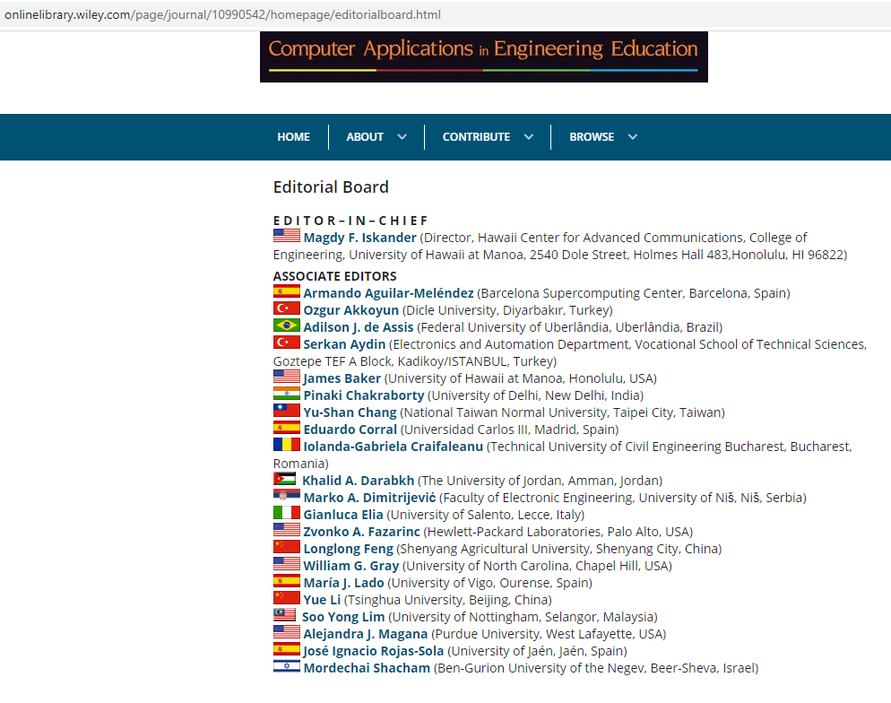
Task: Open Magdy F. Iskander's name link
Action: click(x=359, y=238)
